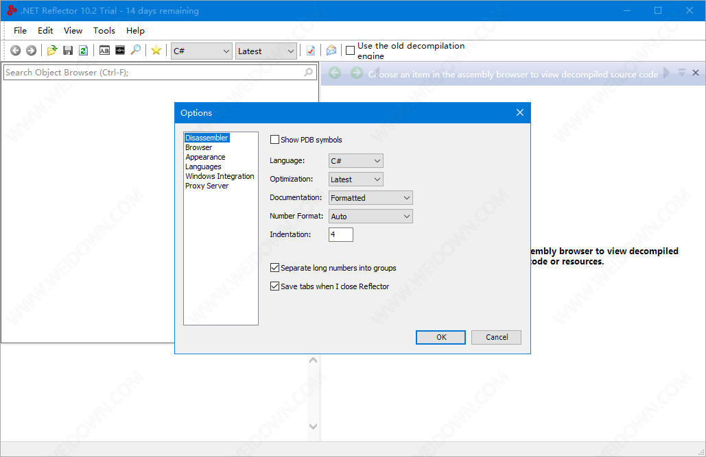706x457 pixels.
Task: Click the Cancel button
Action: click(x=496, y=337)
